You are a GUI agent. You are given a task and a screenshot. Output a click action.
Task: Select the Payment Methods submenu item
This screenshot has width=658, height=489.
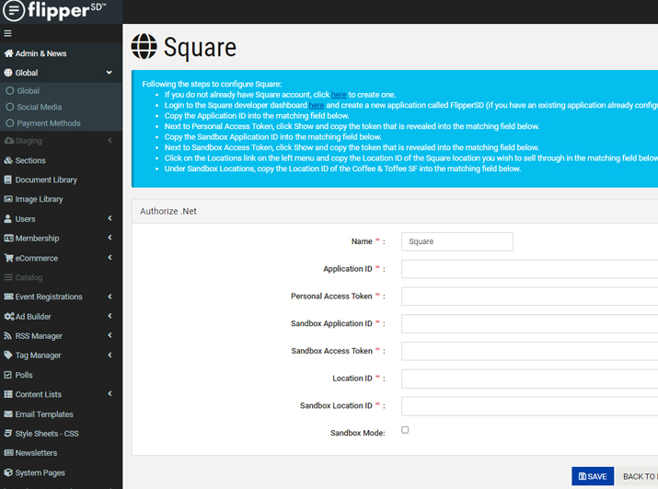43,123
